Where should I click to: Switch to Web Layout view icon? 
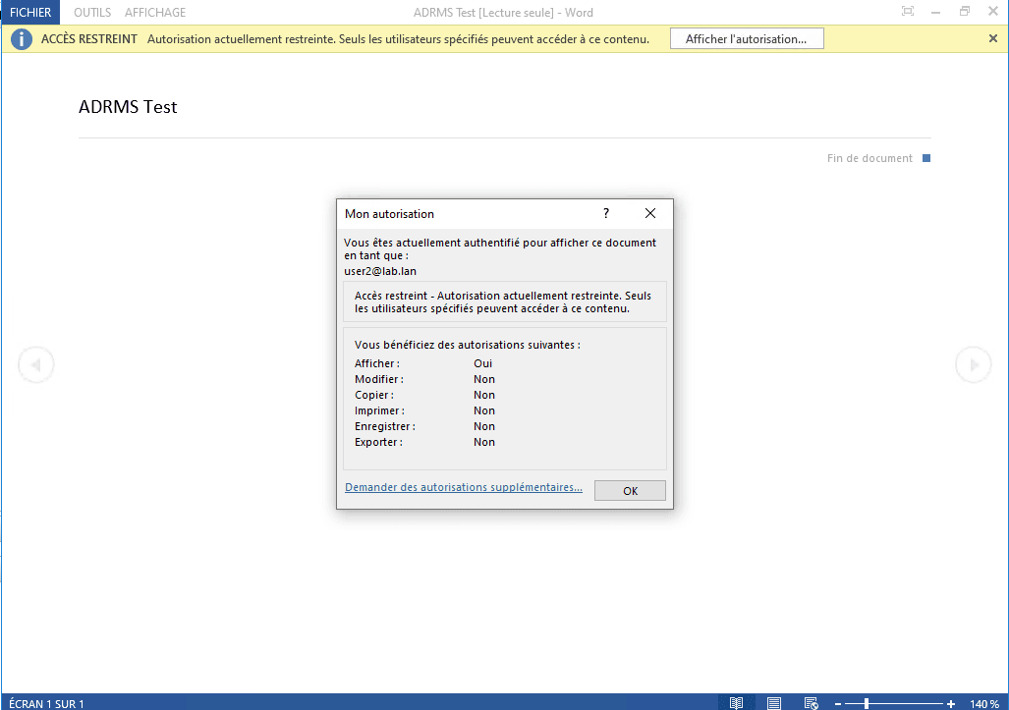812,703
